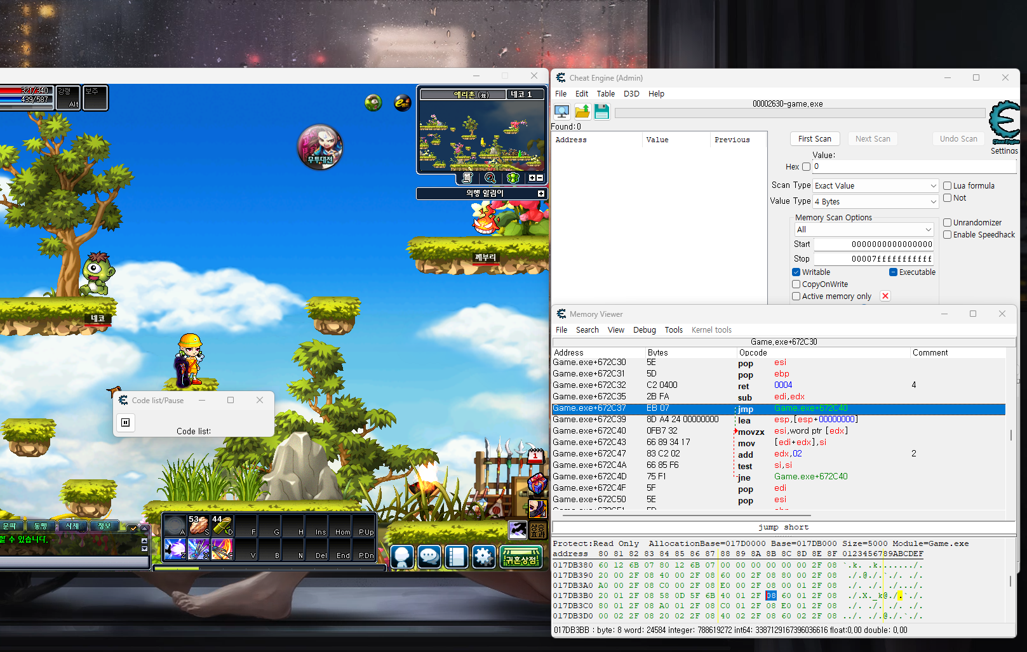Select the 정보 chat tab

[105, 526]
